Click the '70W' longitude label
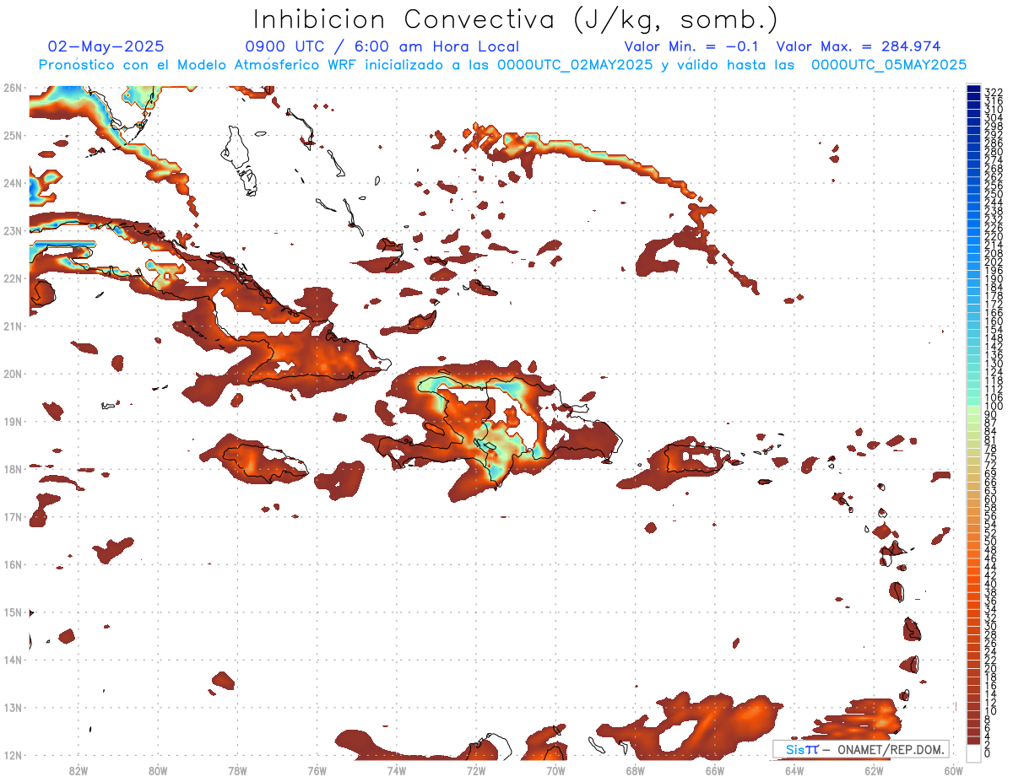The width and height of the screenshot is (1013, 782). point(555,770)
